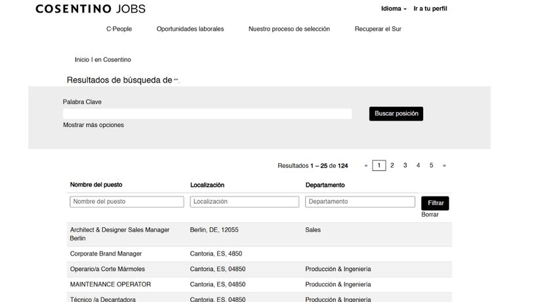The height and width of the screenshot is (302, 538).
Task: Go to results page 3
Action: point(405,166)
